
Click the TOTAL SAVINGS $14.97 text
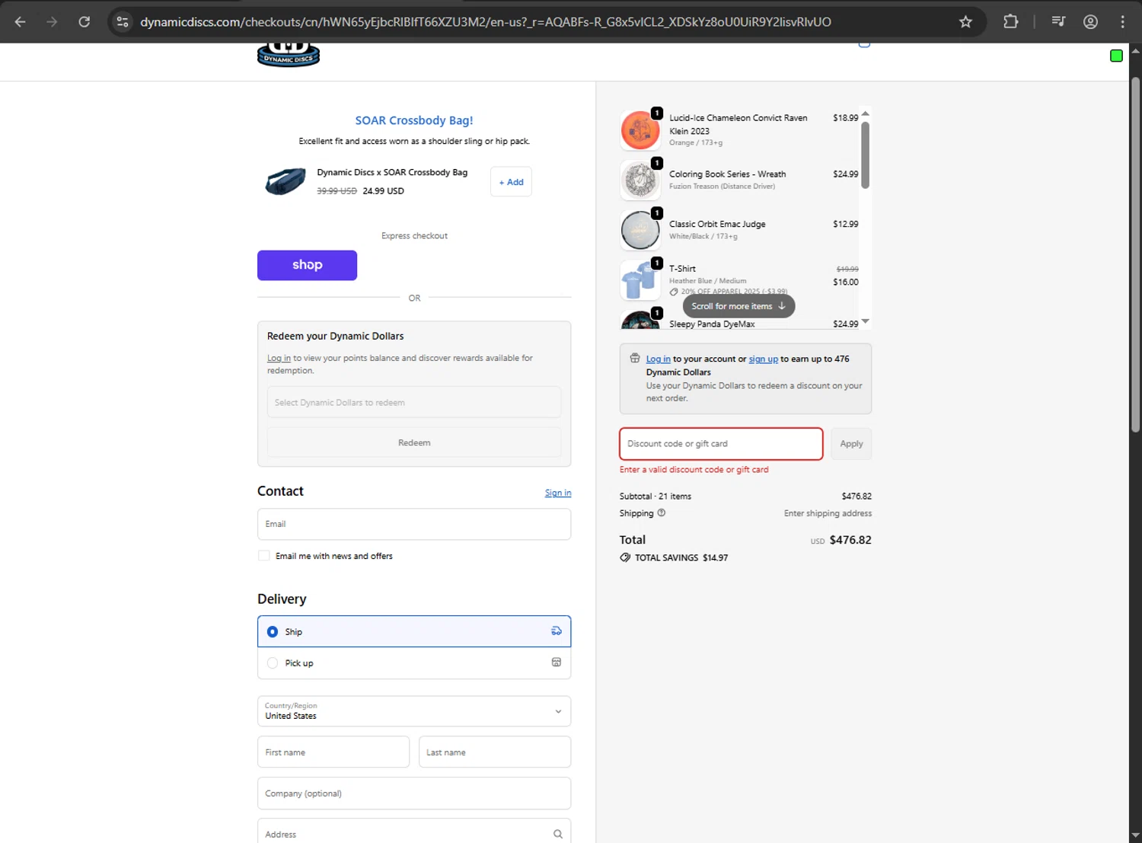click(x=681, y=557)
